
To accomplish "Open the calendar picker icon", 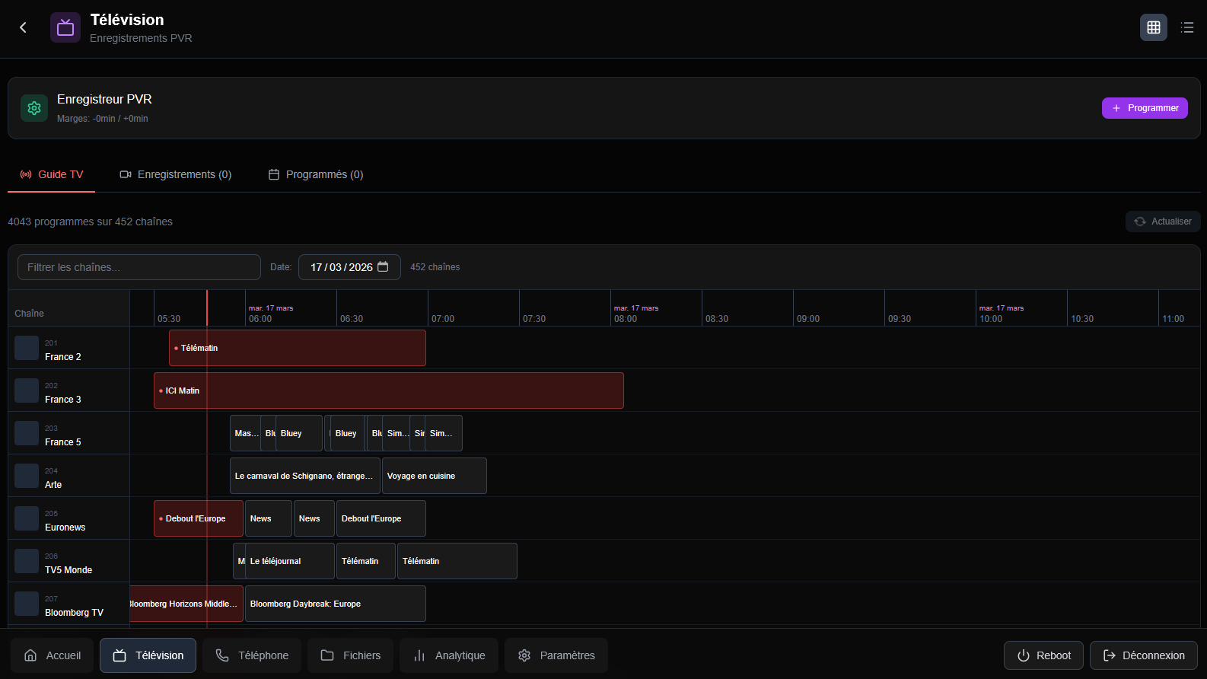I will pos(383,266).
